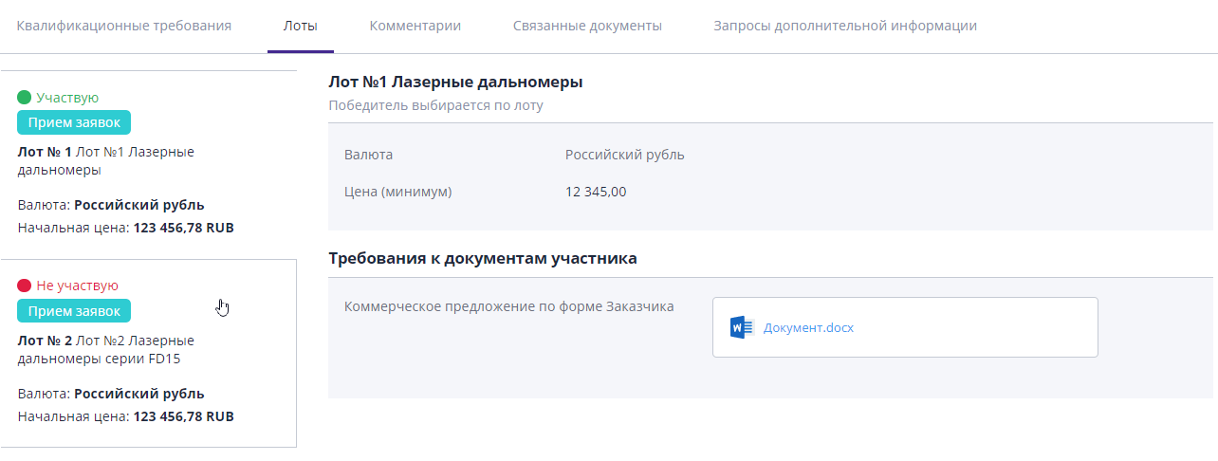Image resolution: width=1218 pixels, height=461 pixels.
Task: Click the Word icon beside Документ.docx
Action: click(x=741, y=327)
